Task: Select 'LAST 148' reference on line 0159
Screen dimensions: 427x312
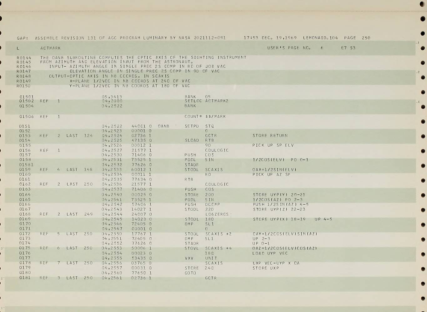Action: pyautogui.click(x=79, y=170)
